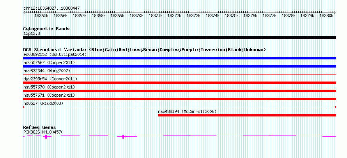Select the black 12p12.3 cytogenetic band bar

179,38
